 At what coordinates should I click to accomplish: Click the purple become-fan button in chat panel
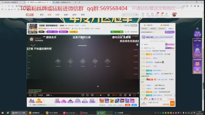point(170,32)
